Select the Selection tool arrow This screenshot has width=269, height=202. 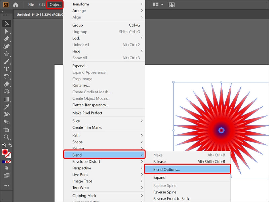[x=6, y=24]
